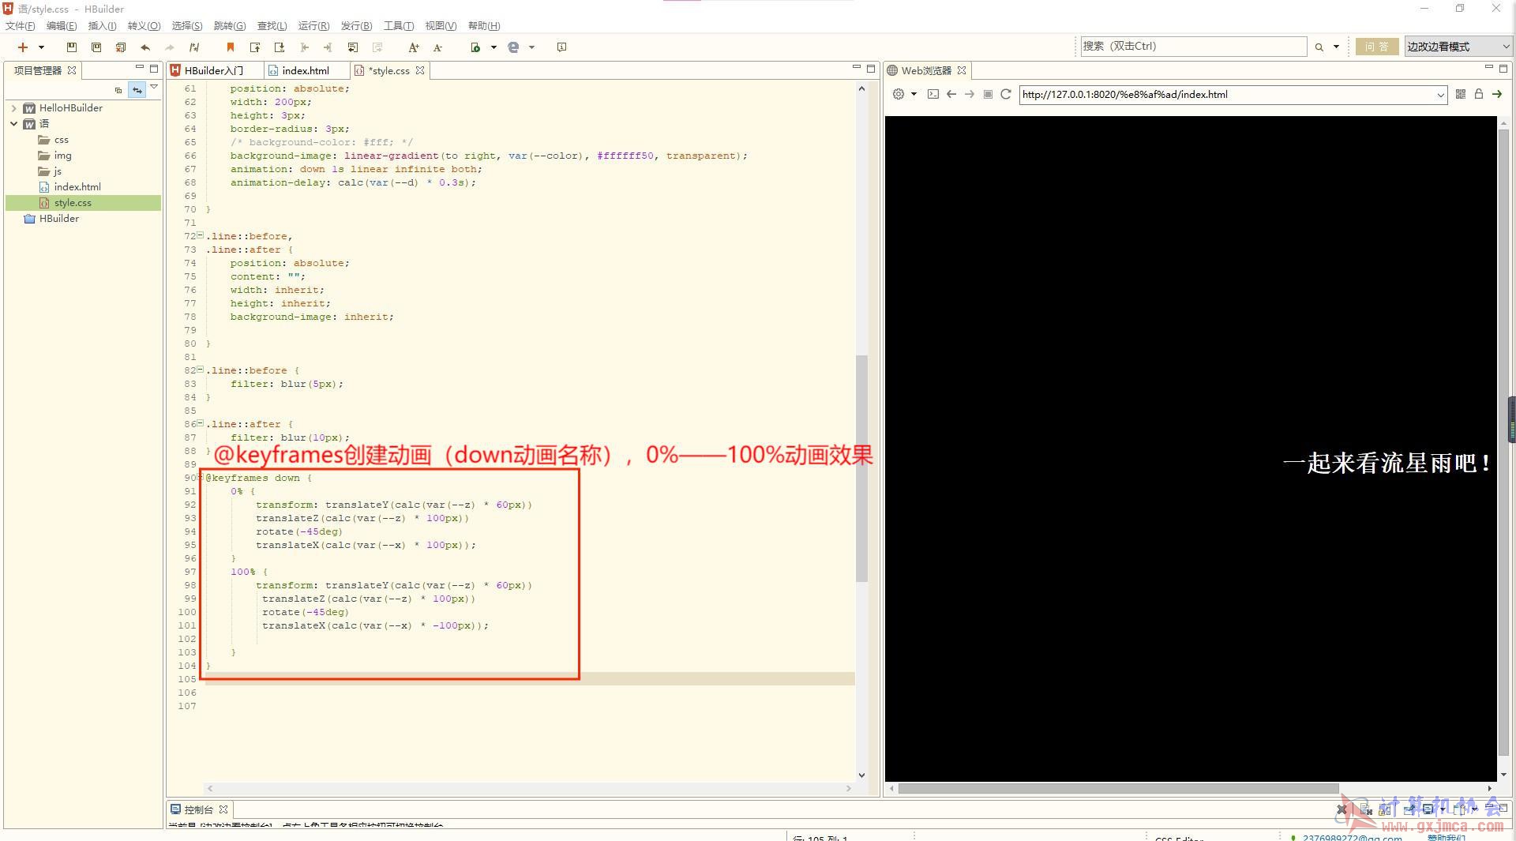Open the Run dropdown arrow
The height and width of the screenshot is (841, 1516).
493,47
